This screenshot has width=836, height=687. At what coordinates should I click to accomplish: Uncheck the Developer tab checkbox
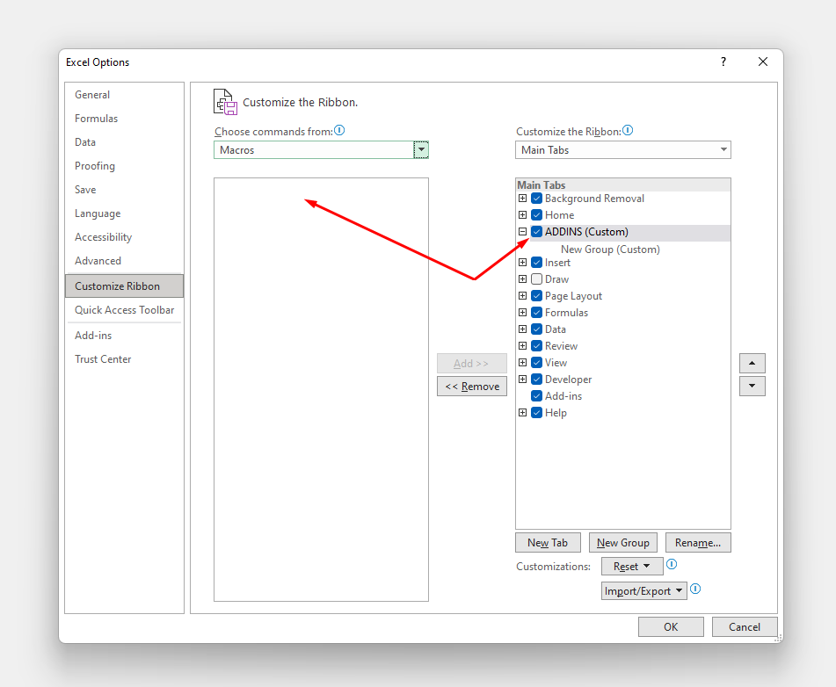537,379
